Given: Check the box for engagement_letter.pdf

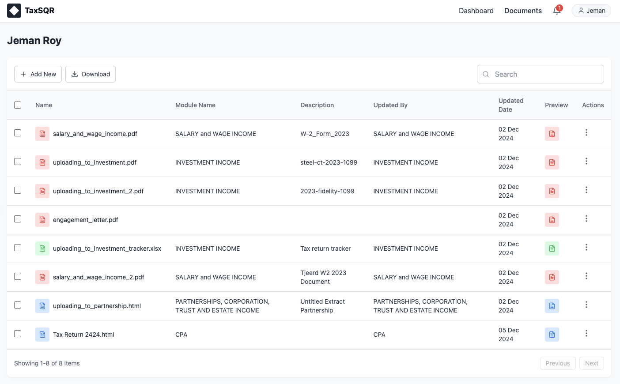Looking at the screenshot, I should click(18, 219).
